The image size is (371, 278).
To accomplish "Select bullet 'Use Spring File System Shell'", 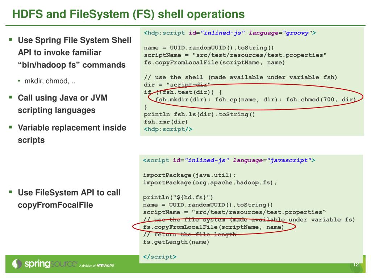I will (75, 40).
